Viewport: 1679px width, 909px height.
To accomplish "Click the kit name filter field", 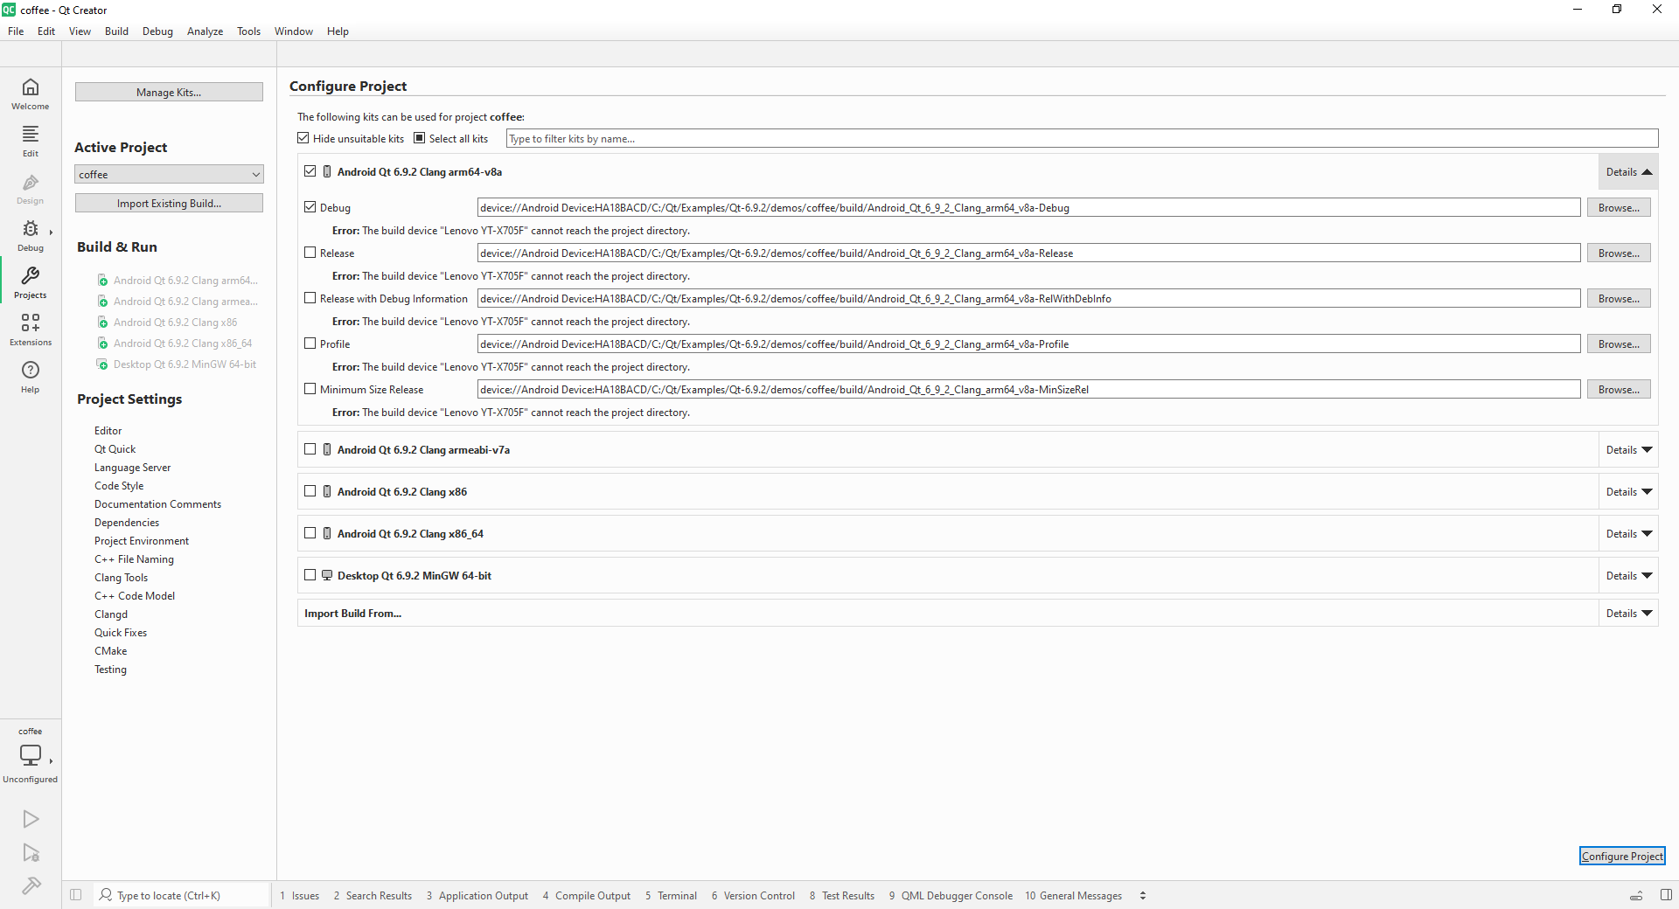I will (x=1082, y=139).
